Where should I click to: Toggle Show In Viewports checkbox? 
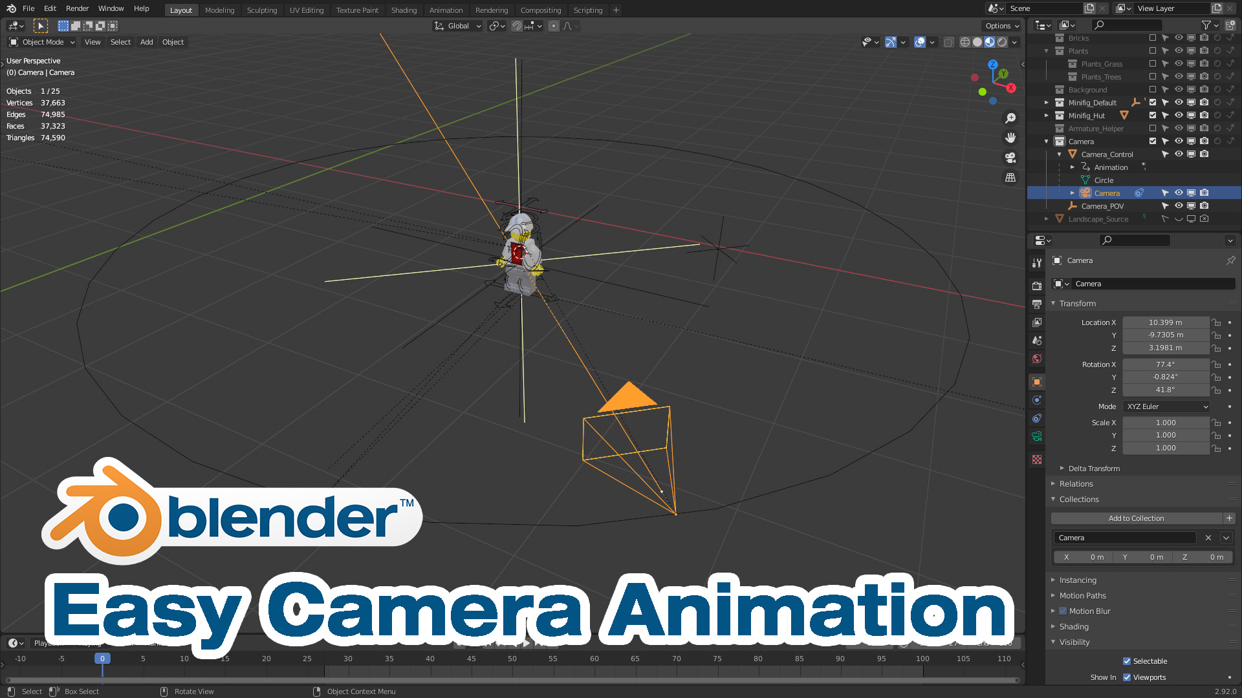[x=1127, y=677]
